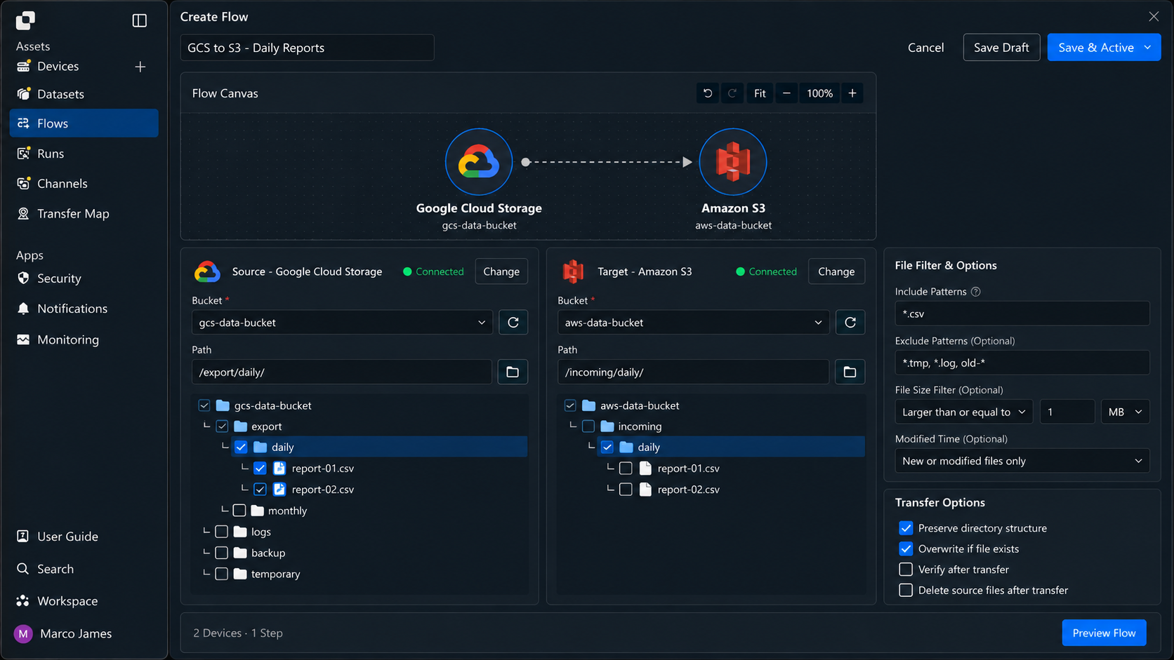The height and width of the screenshot is (660, 1174).
Task: Select the Google Cloud Storage node on canvas
Action: click(x=479, y=162)
